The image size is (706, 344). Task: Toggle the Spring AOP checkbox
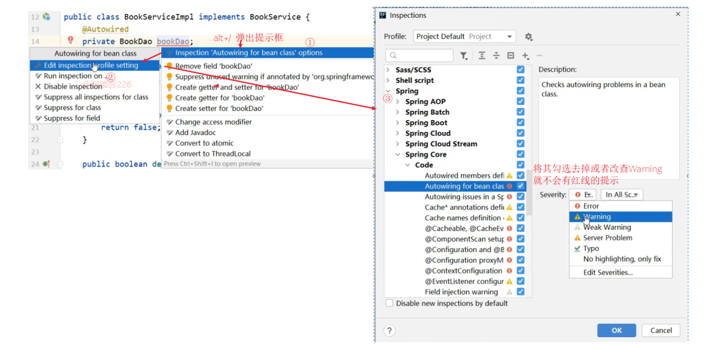(520, 101)
